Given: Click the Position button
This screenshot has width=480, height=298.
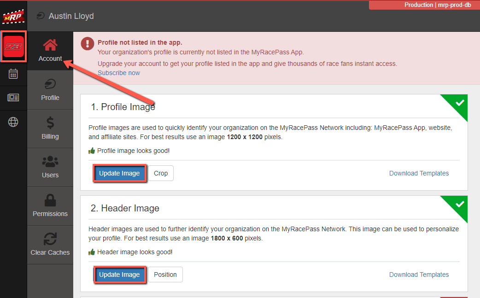Looking at the screenshot, I should coord(165,275).
